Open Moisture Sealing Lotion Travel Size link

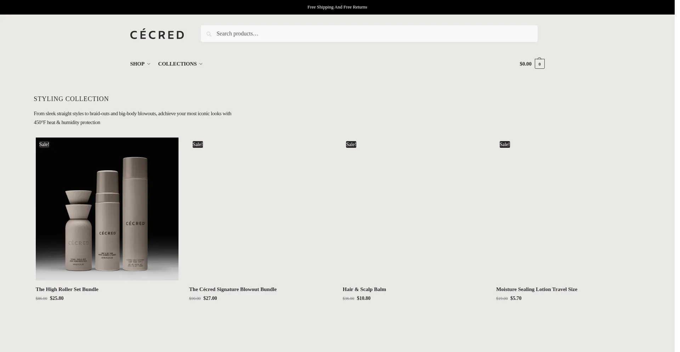click(x=537, y=289)
